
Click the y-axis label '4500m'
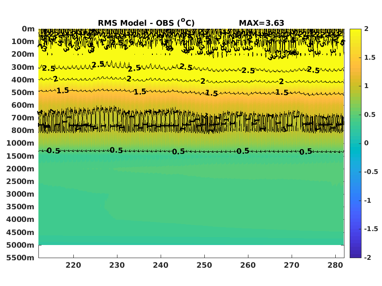click(x=21, y=232)
